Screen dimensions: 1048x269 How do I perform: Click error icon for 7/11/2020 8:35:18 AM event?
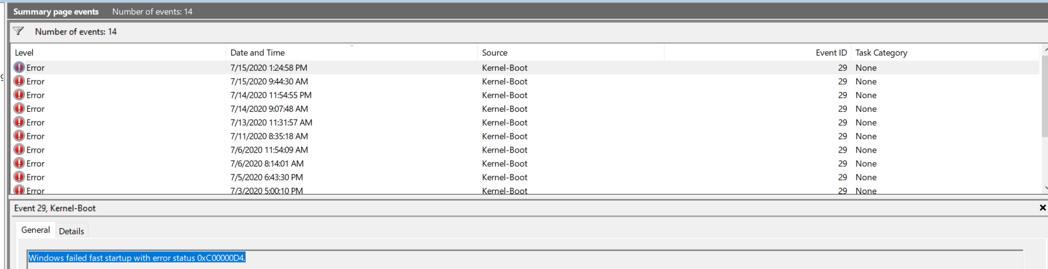[19, 136]
